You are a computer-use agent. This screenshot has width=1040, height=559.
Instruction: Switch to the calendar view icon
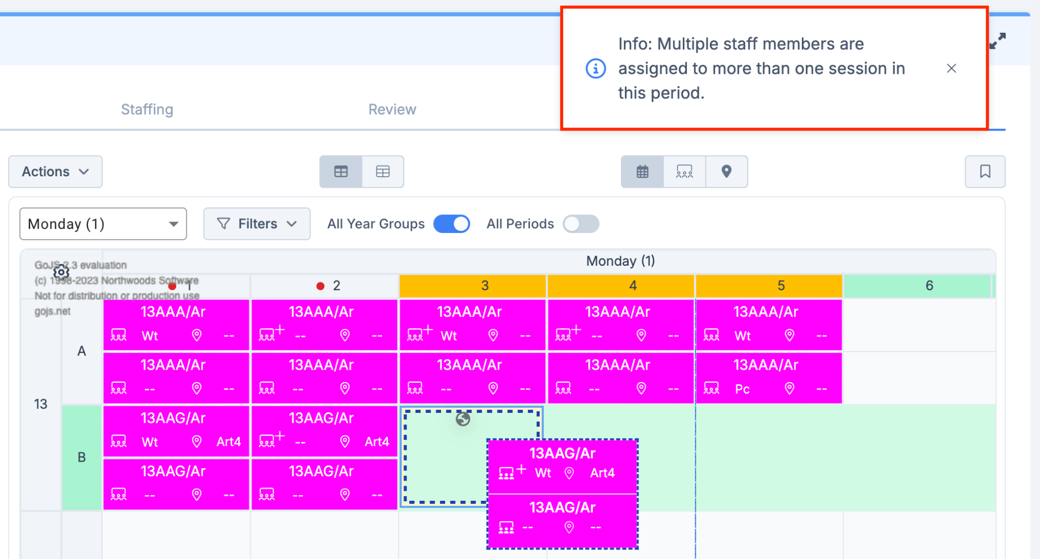tap(642, 172)
